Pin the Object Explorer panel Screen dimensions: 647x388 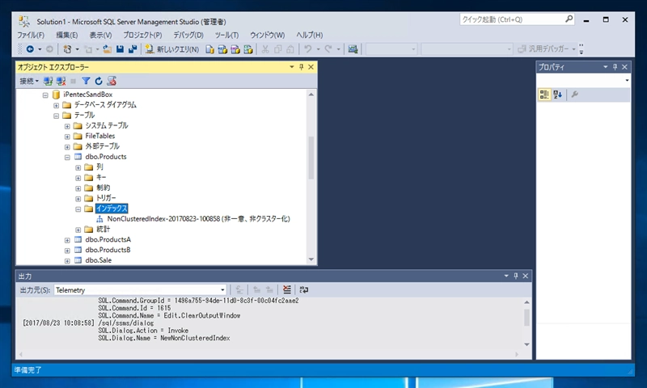[301, 67]
